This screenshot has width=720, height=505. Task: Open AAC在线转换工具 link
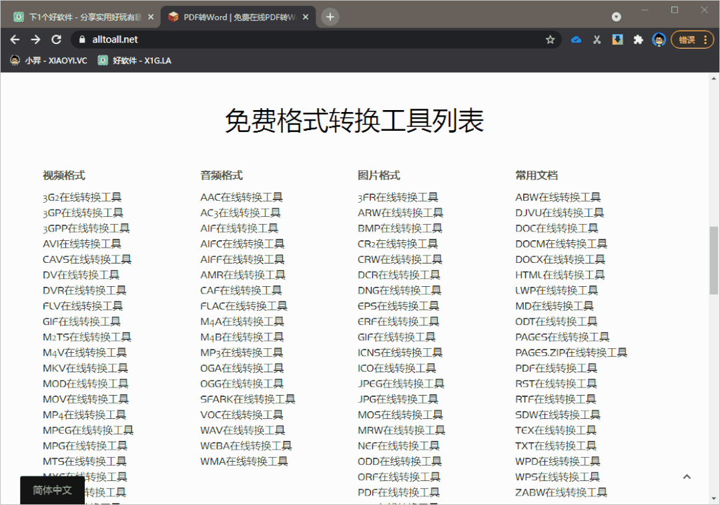242,197
